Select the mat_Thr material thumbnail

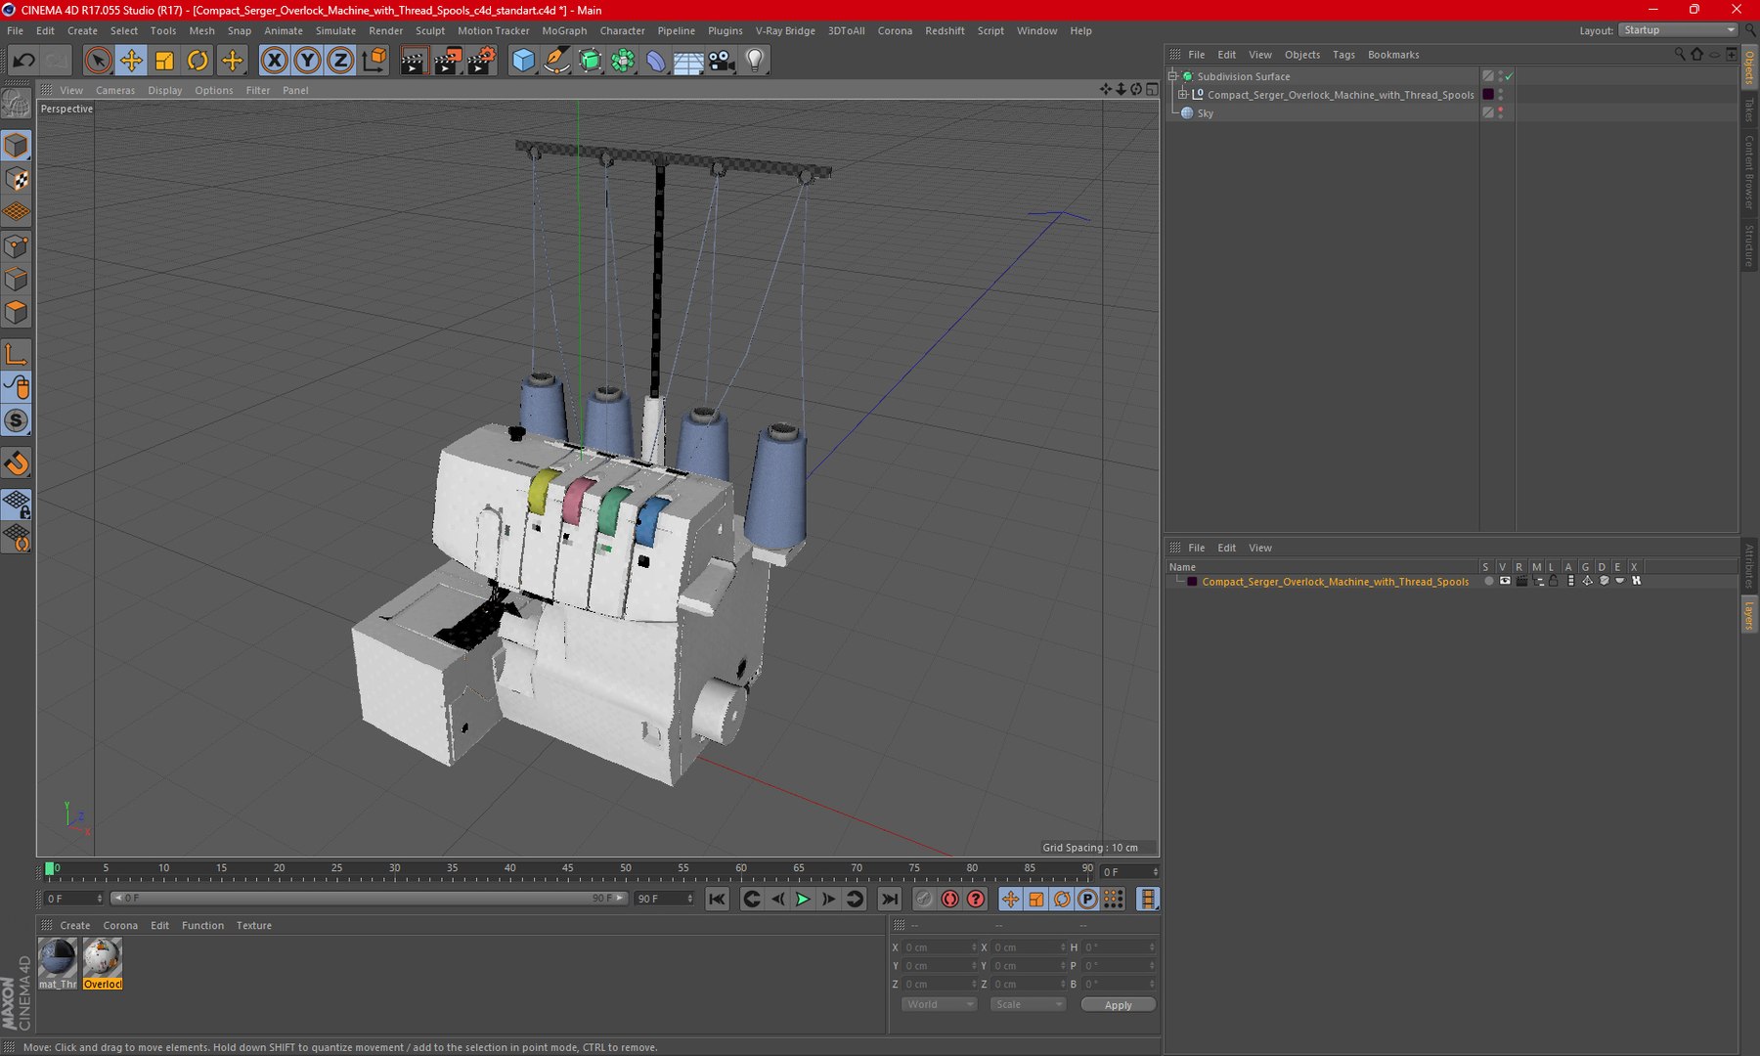pos(58,963)
